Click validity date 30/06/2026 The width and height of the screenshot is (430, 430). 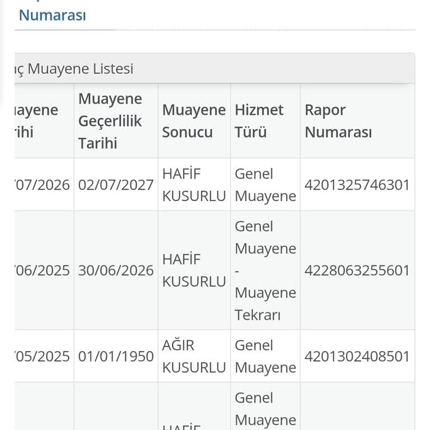[x=116, y=270]
